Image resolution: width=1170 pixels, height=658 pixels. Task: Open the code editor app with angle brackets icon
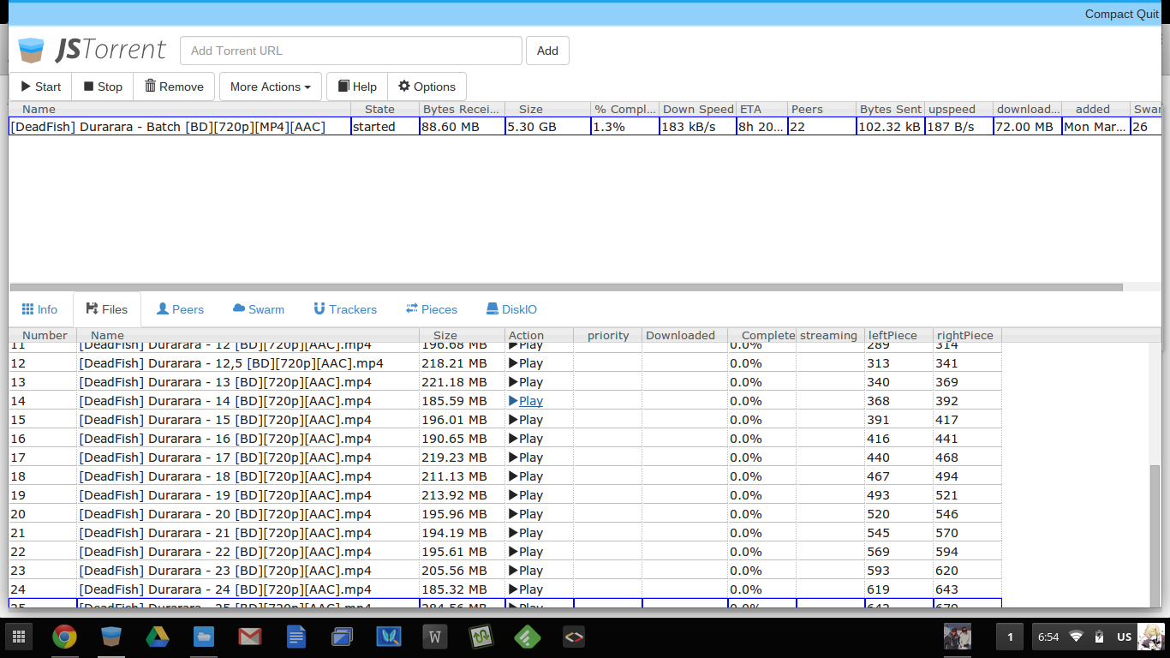pyautogui.click(x=573, y=637)
